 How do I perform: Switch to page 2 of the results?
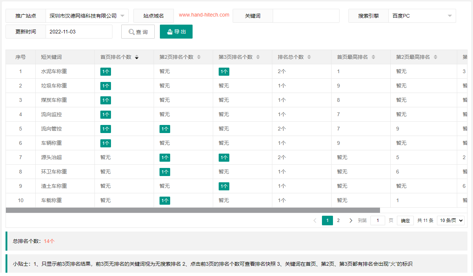point(338,220)
